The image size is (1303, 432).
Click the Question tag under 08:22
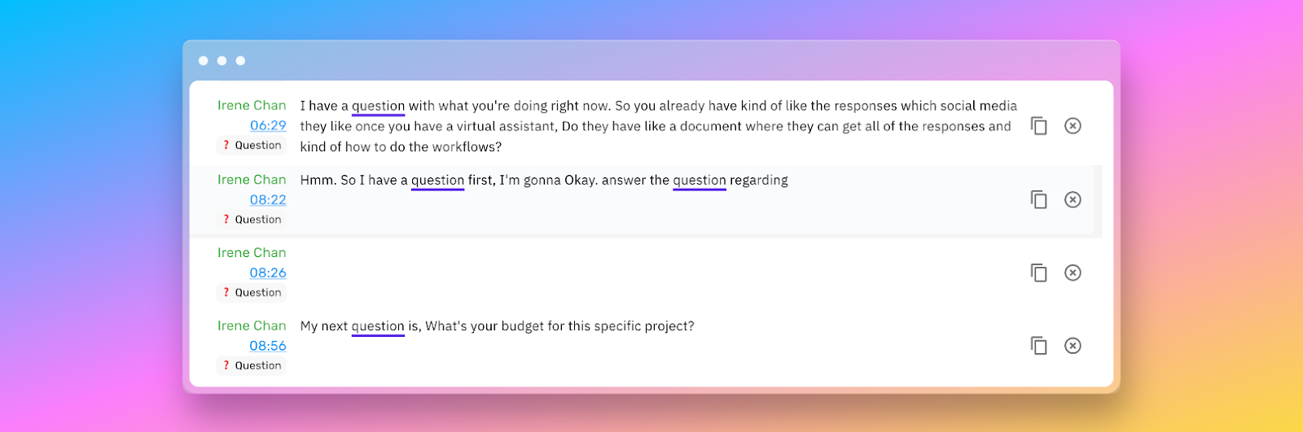252,220
